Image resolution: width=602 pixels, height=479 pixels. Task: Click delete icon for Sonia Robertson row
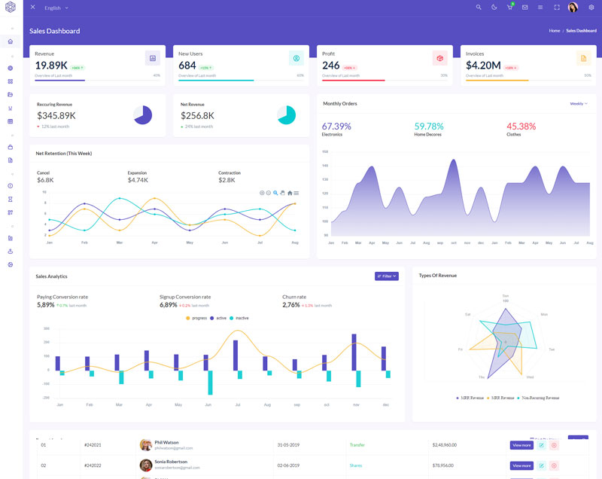coord(554,465)
